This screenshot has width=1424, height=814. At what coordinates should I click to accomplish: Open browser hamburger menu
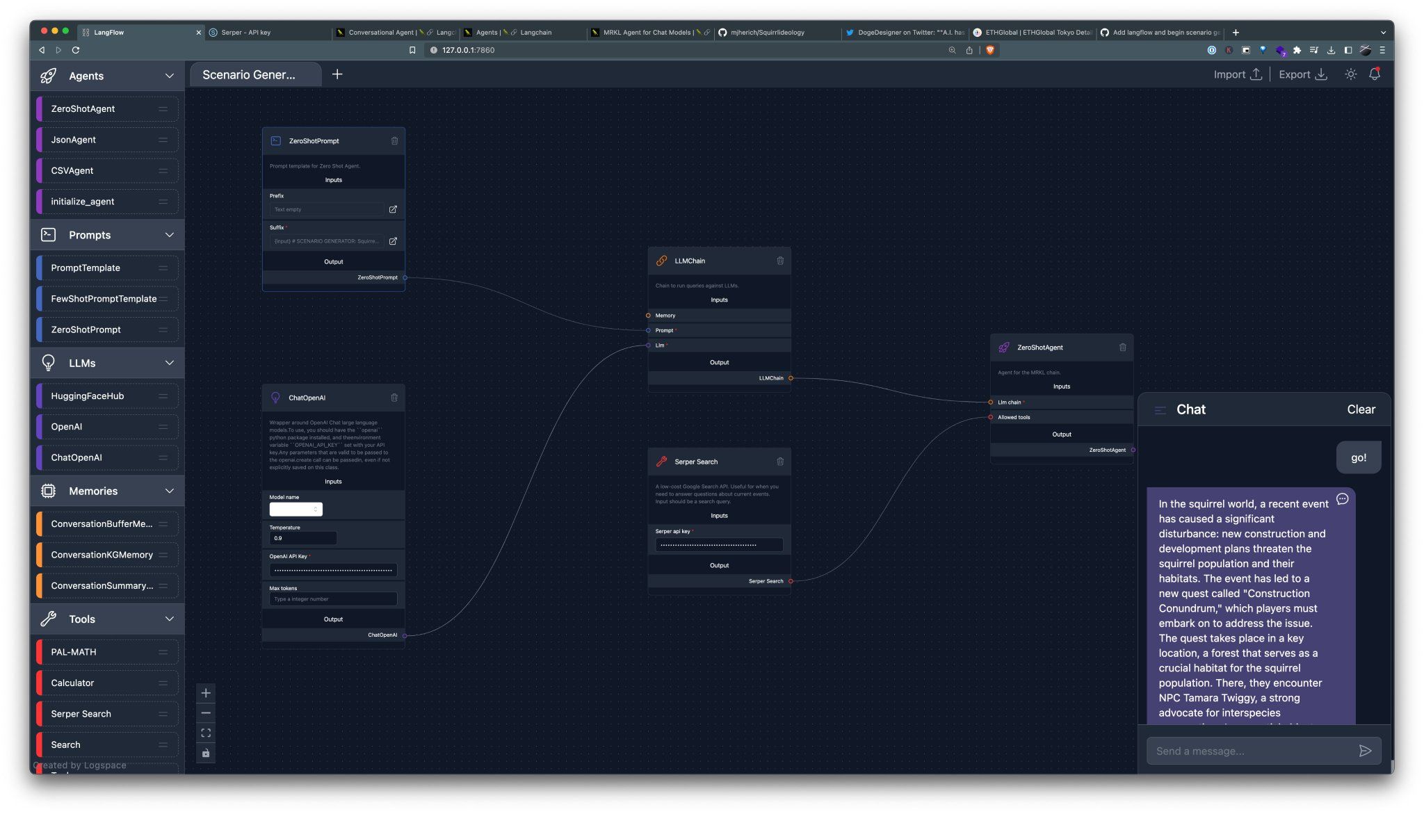(x=1382, y=50)
